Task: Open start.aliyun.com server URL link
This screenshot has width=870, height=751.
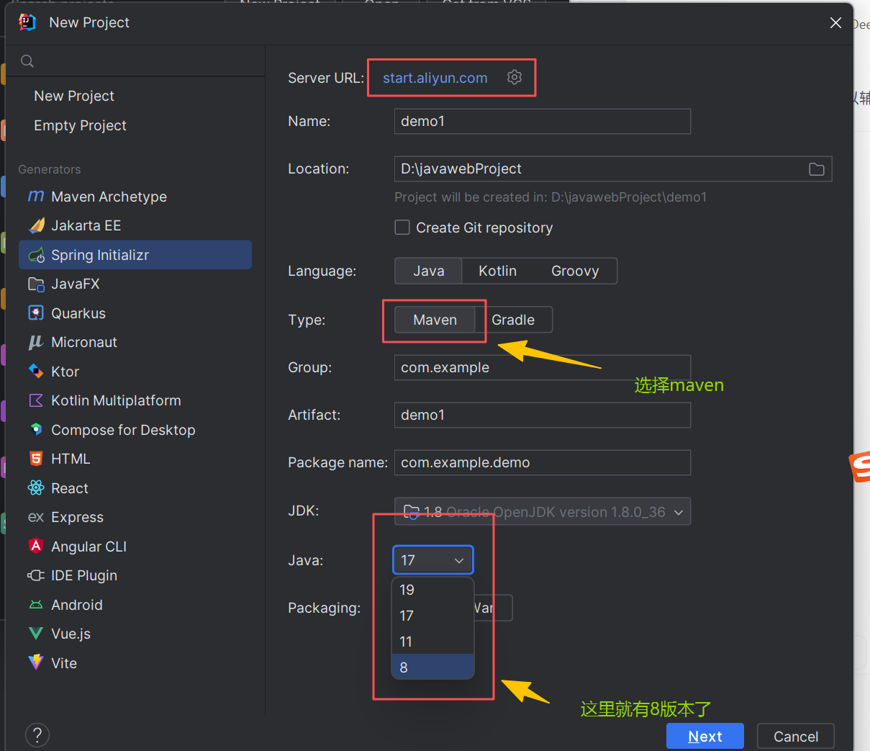Action: pyautogui.click(x=435, y=78)
